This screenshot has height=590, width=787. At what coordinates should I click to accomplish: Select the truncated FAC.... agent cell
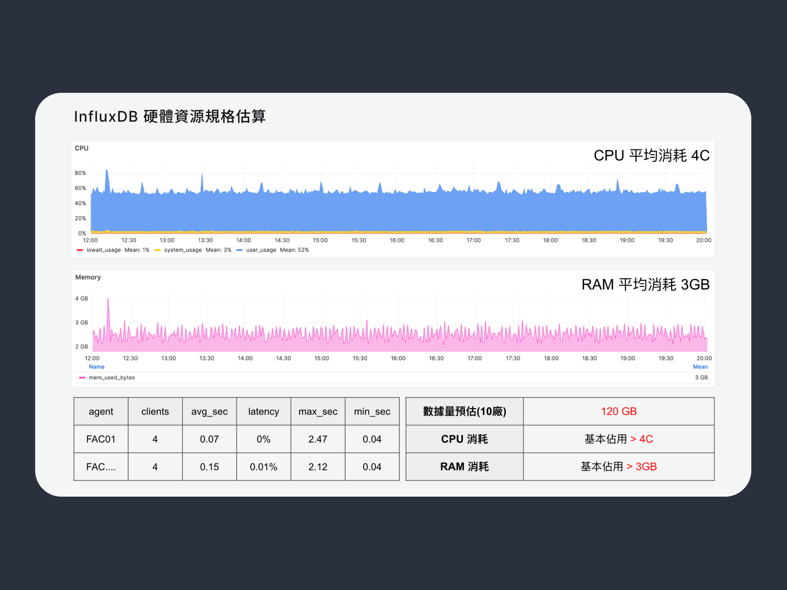(x=101, y=467)
